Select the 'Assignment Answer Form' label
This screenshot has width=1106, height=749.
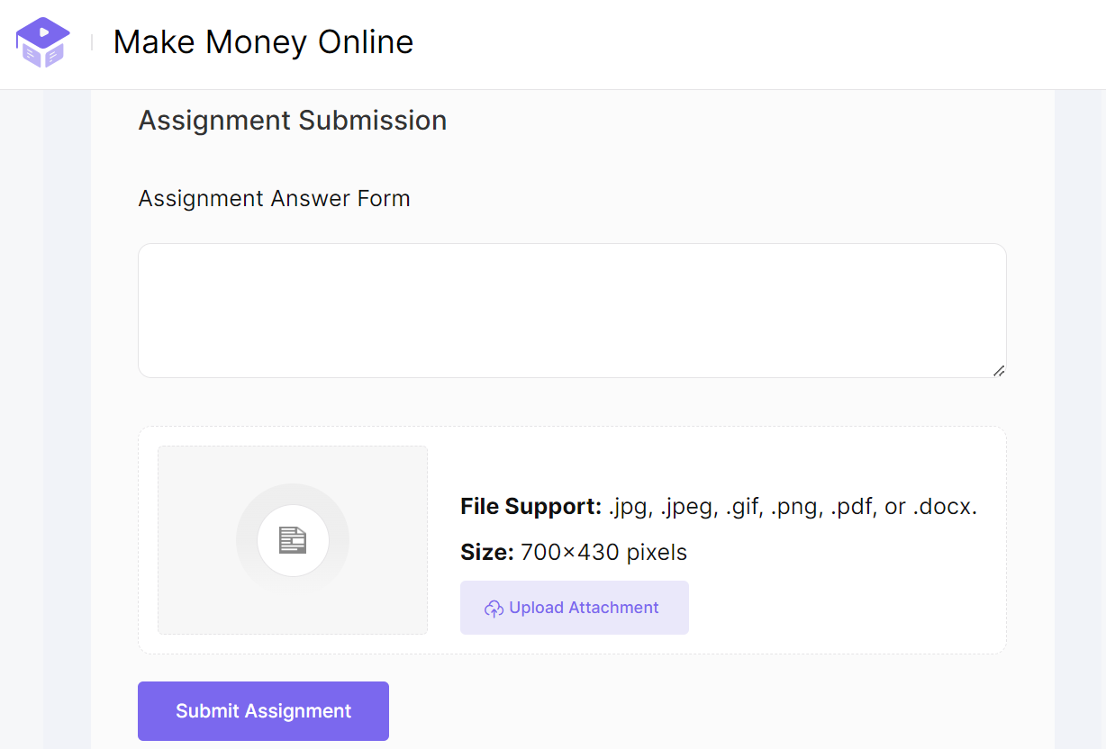pyautogui.click(x=273, y=198)
